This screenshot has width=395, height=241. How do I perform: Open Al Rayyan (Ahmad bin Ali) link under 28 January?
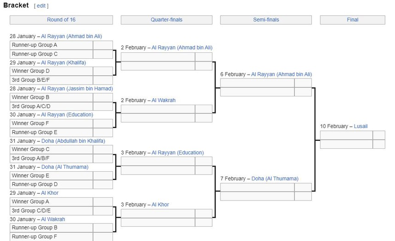pos(71,36)
